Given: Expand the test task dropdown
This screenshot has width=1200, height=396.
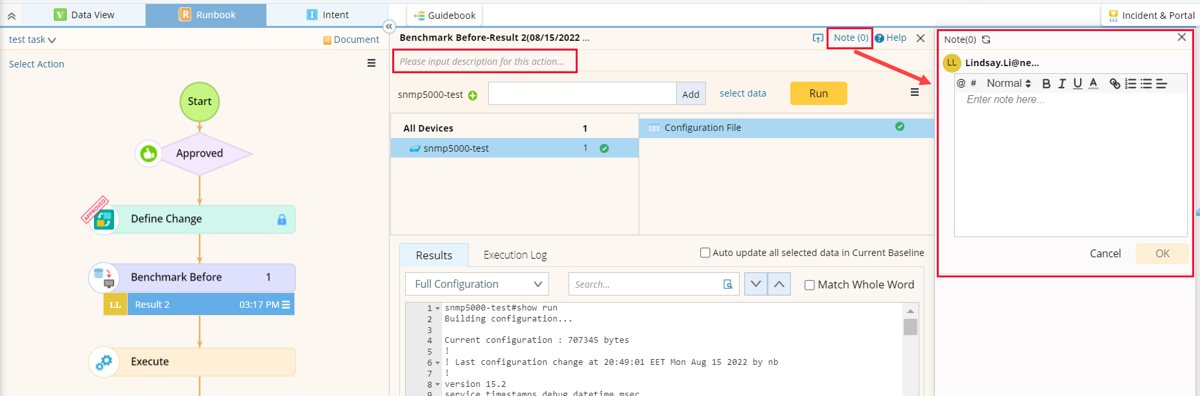Looking at the screenshot, I should click(x=32, y=40).
